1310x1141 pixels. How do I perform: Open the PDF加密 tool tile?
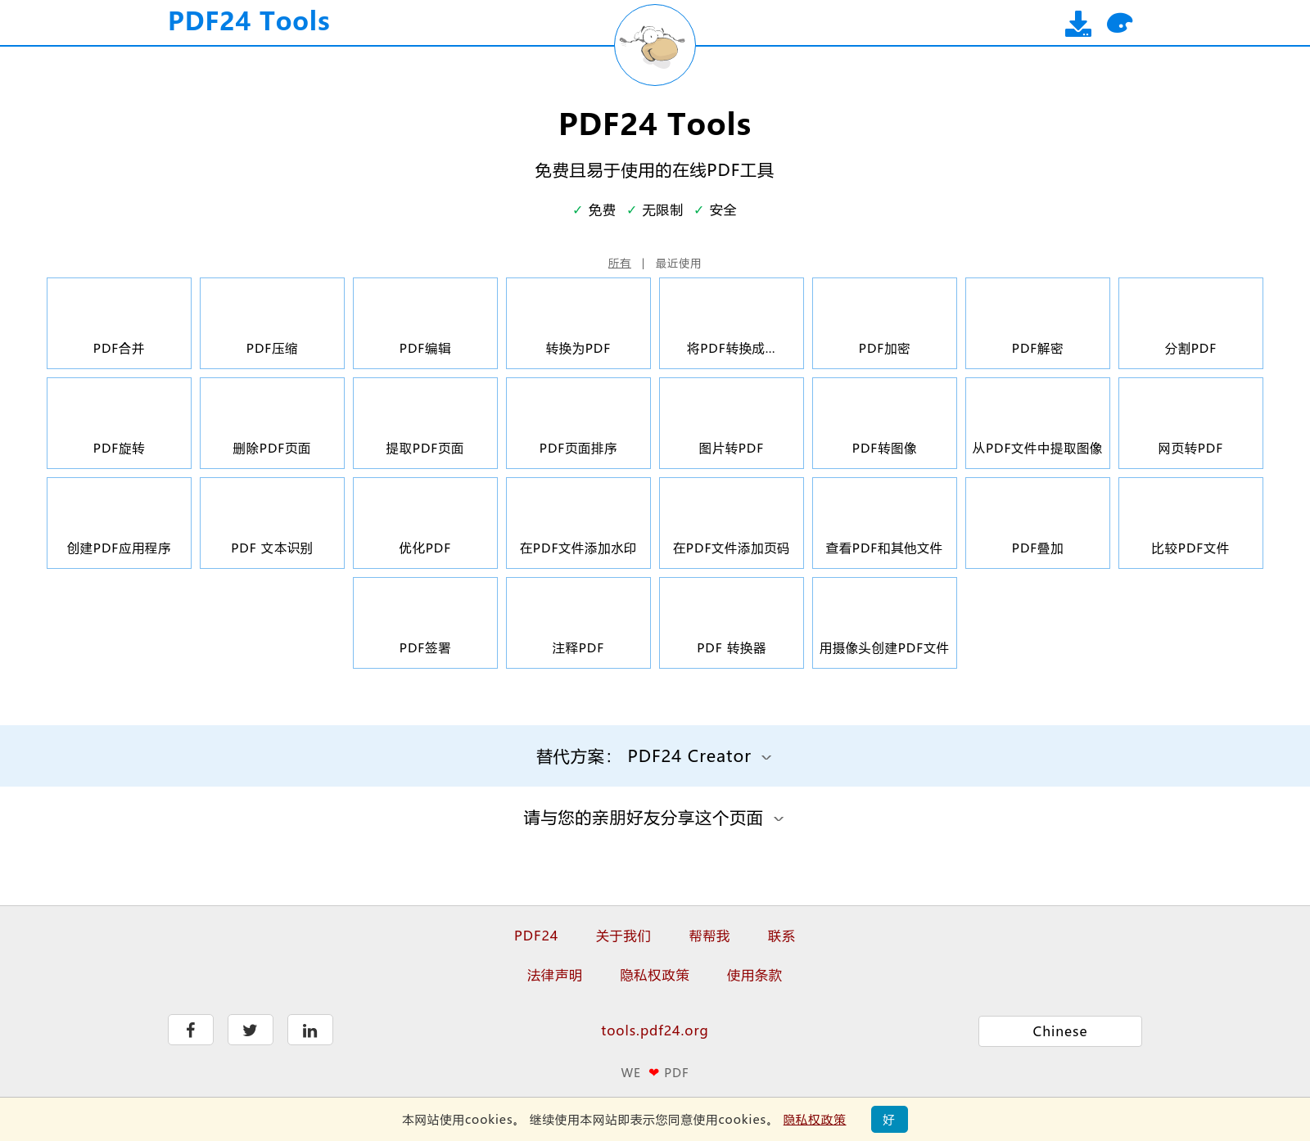(x=884, y=323)
